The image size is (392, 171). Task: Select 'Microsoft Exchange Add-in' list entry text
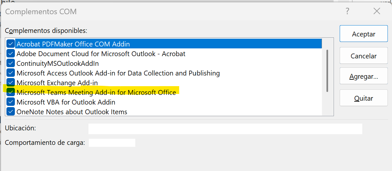click(57, 83)
